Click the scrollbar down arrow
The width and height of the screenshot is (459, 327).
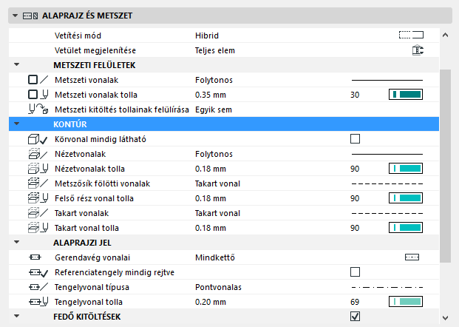[x=444, y=318]
